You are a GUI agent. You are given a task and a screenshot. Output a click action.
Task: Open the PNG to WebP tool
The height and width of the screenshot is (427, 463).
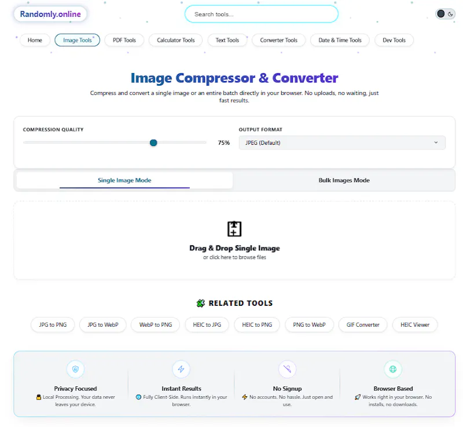309,325
